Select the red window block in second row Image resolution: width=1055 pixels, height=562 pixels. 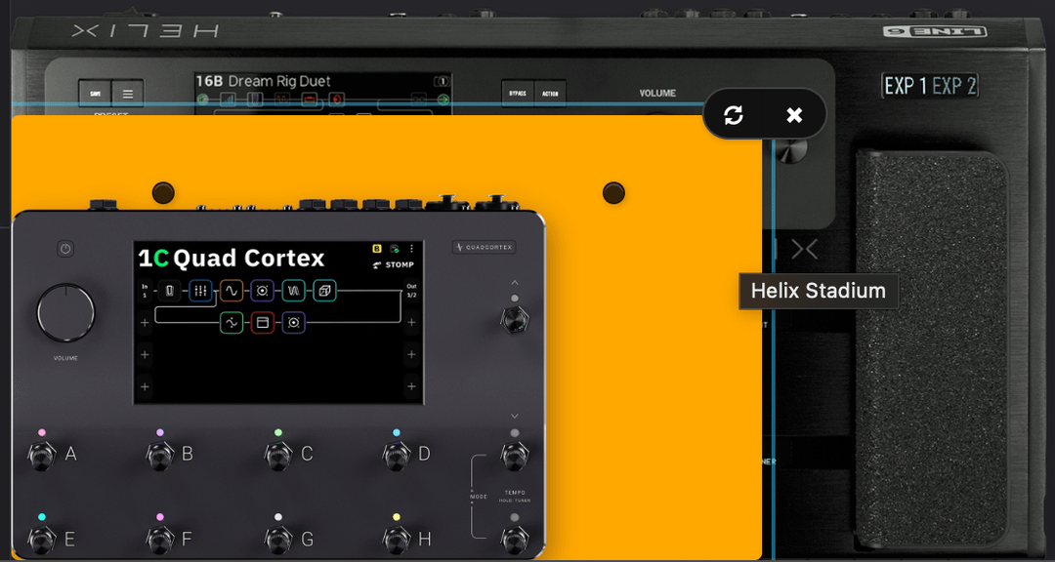263,322
